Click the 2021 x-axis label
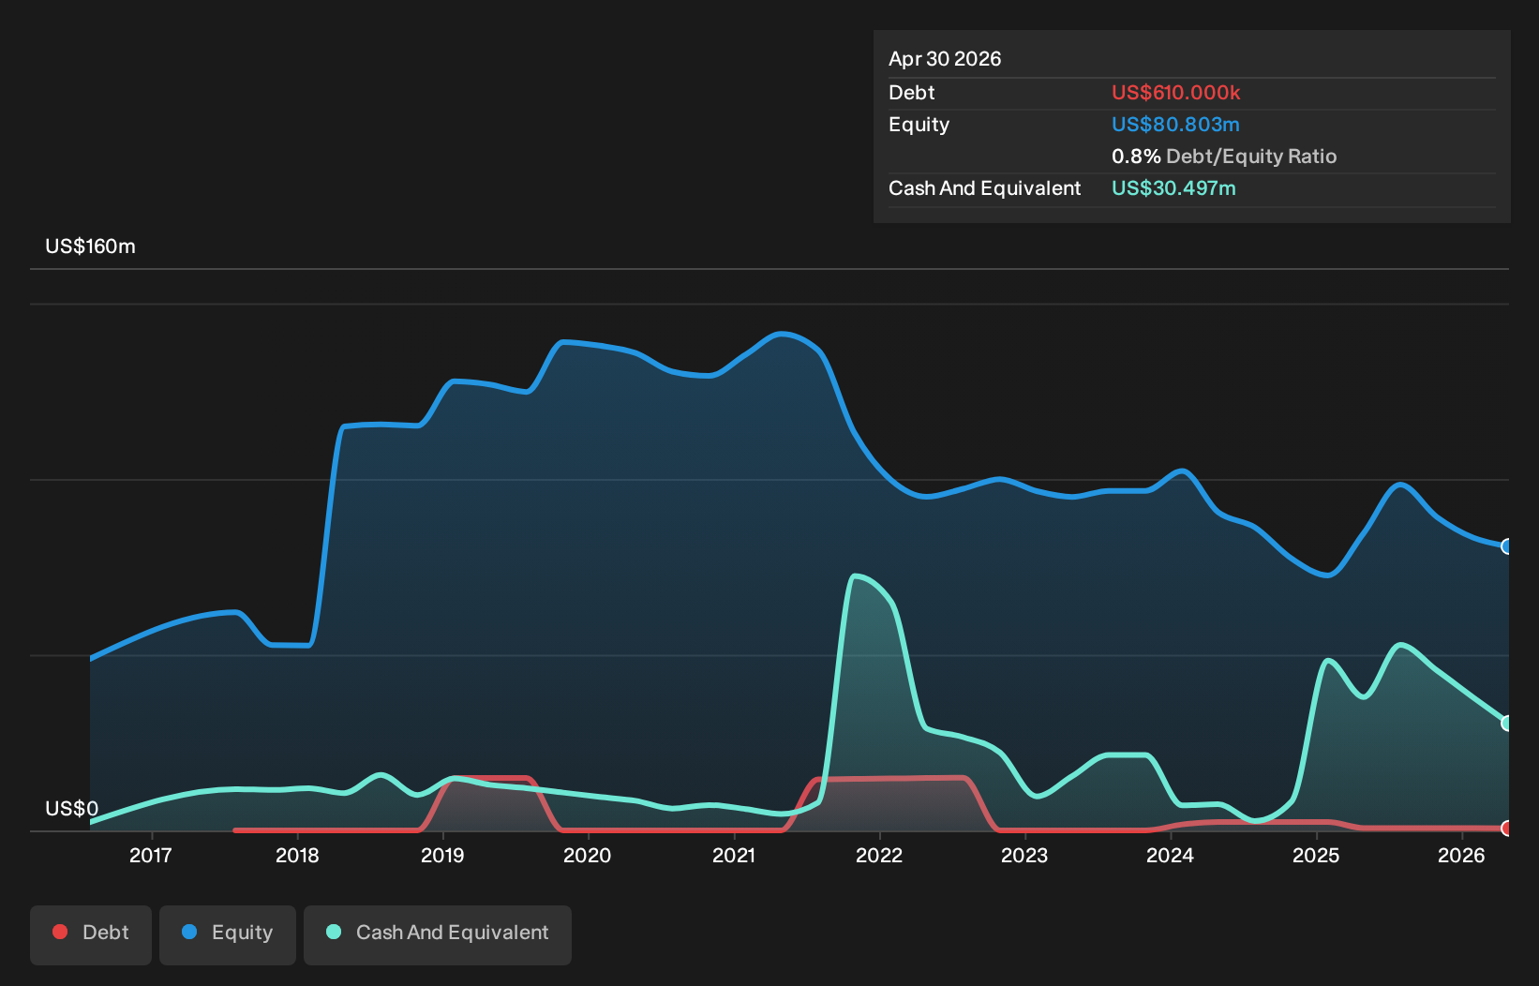Viewport: 1539px width, 986px height. coord(734,855)
